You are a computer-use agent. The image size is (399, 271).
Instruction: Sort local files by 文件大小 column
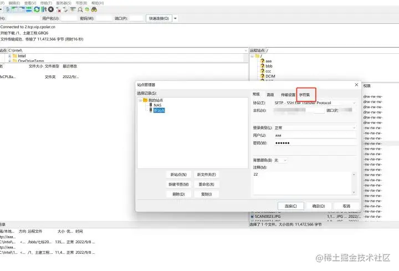pyautogui.click(x=35, y=66)
